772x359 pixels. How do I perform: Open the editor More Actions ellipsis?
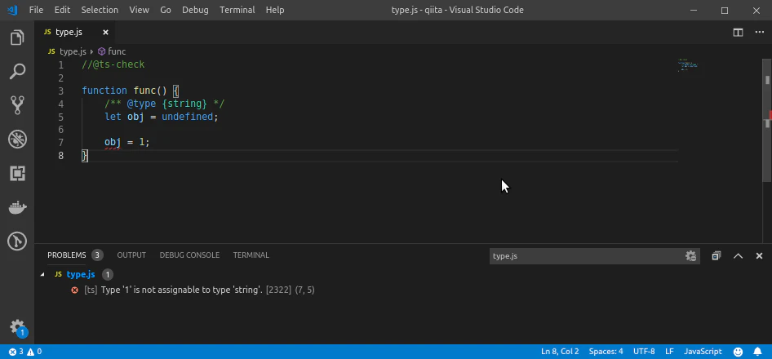pyautogui.click(x=759, y=33)
